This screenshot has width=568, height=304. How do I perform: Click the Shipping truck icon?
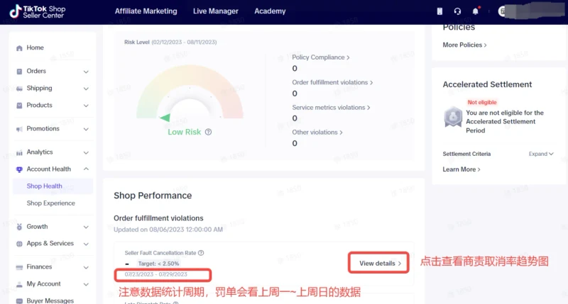[19, 89]
